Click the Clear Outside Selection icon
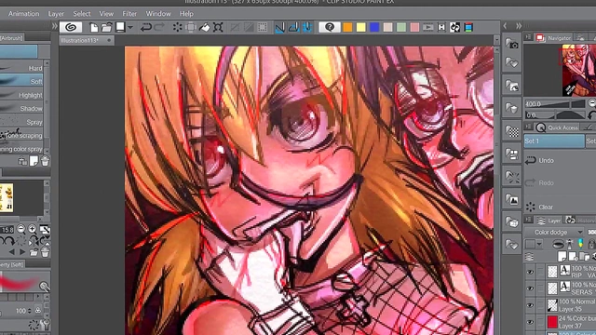596x335 pixels. [191, 27]
